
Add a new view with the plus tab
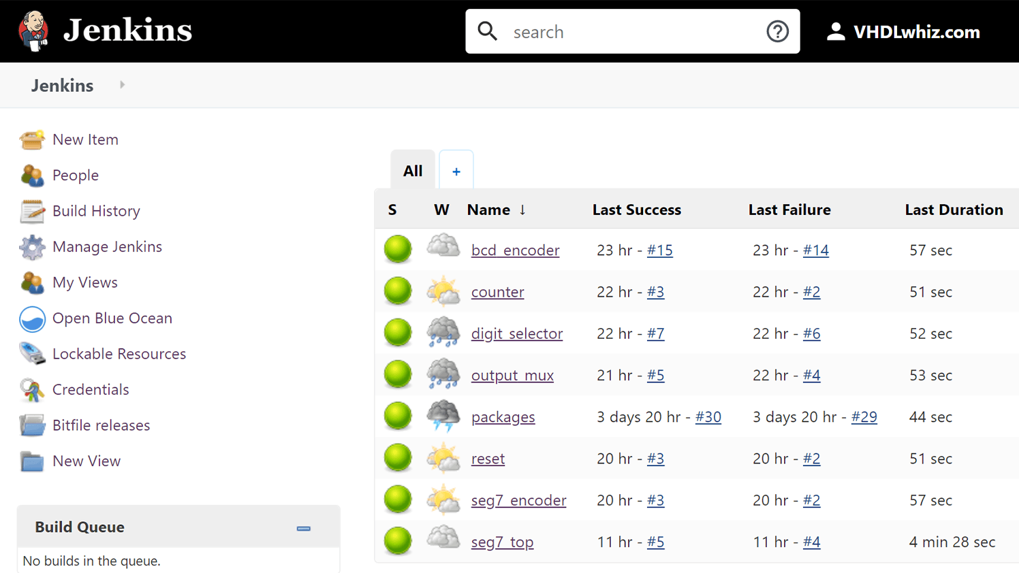[x=456, y=171]
